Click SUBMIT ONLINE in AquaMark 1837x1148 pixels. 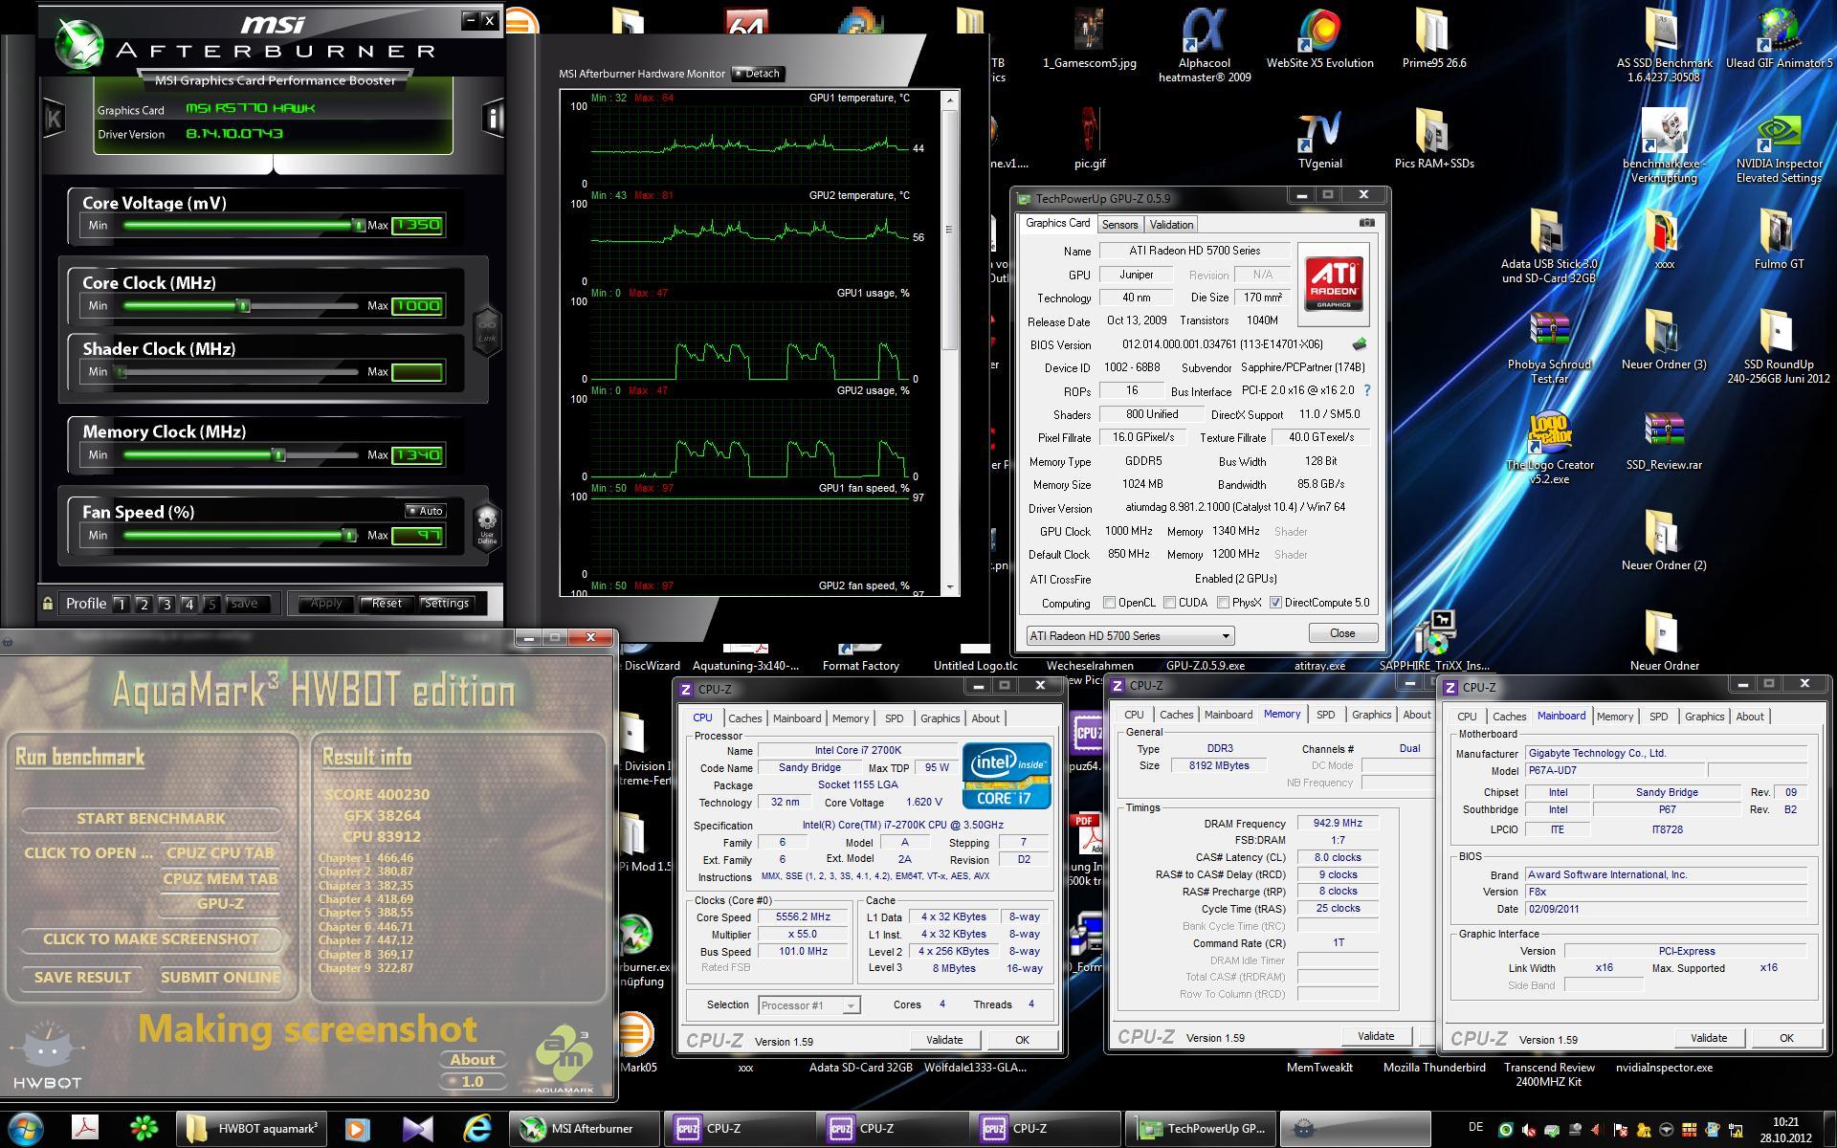[x=220, y=978]
